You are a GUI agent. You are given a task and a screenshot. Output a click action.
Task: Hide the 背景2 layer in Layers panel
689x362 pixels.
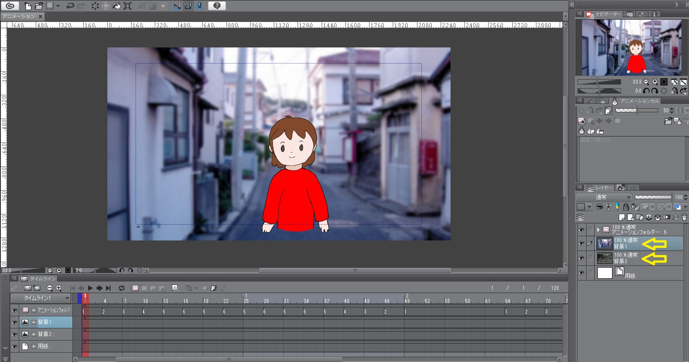(581, 258)
